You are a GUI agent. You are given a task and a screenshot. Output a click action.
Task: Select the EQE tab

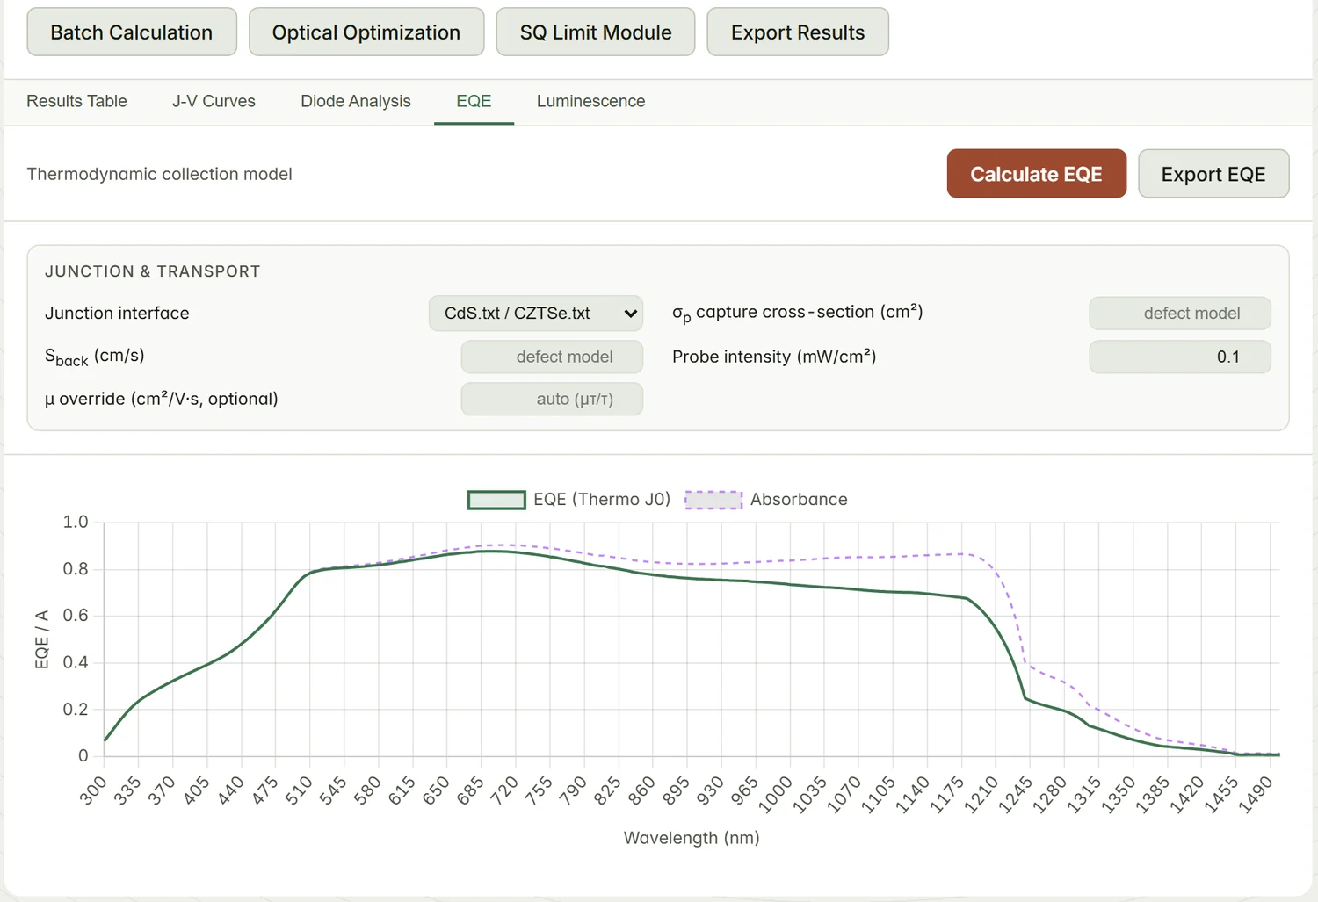coord(474,101)
